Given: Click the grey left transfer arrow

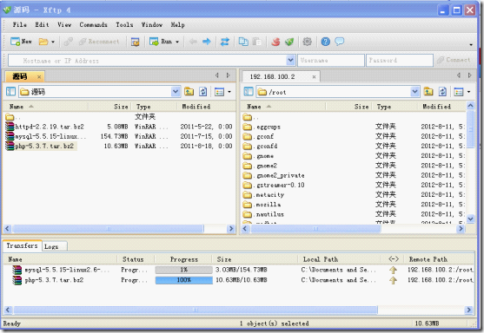Looking at the screenshot, I should coord(193,42).
